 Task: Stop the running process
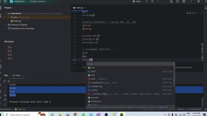point(9,81)
